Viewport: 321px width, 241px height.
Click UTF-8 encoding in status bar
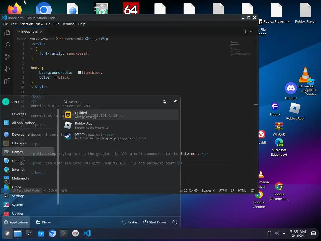pos(223,190)
